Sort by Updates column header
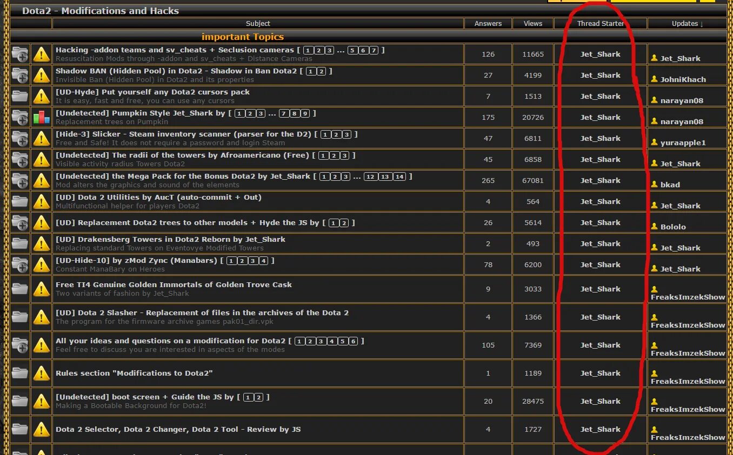The height and width of the screenshot is (455, 733). [688, 24]
